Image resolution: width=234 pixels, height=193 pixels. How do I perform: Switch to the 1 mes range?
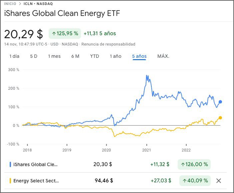click(54, 56)
